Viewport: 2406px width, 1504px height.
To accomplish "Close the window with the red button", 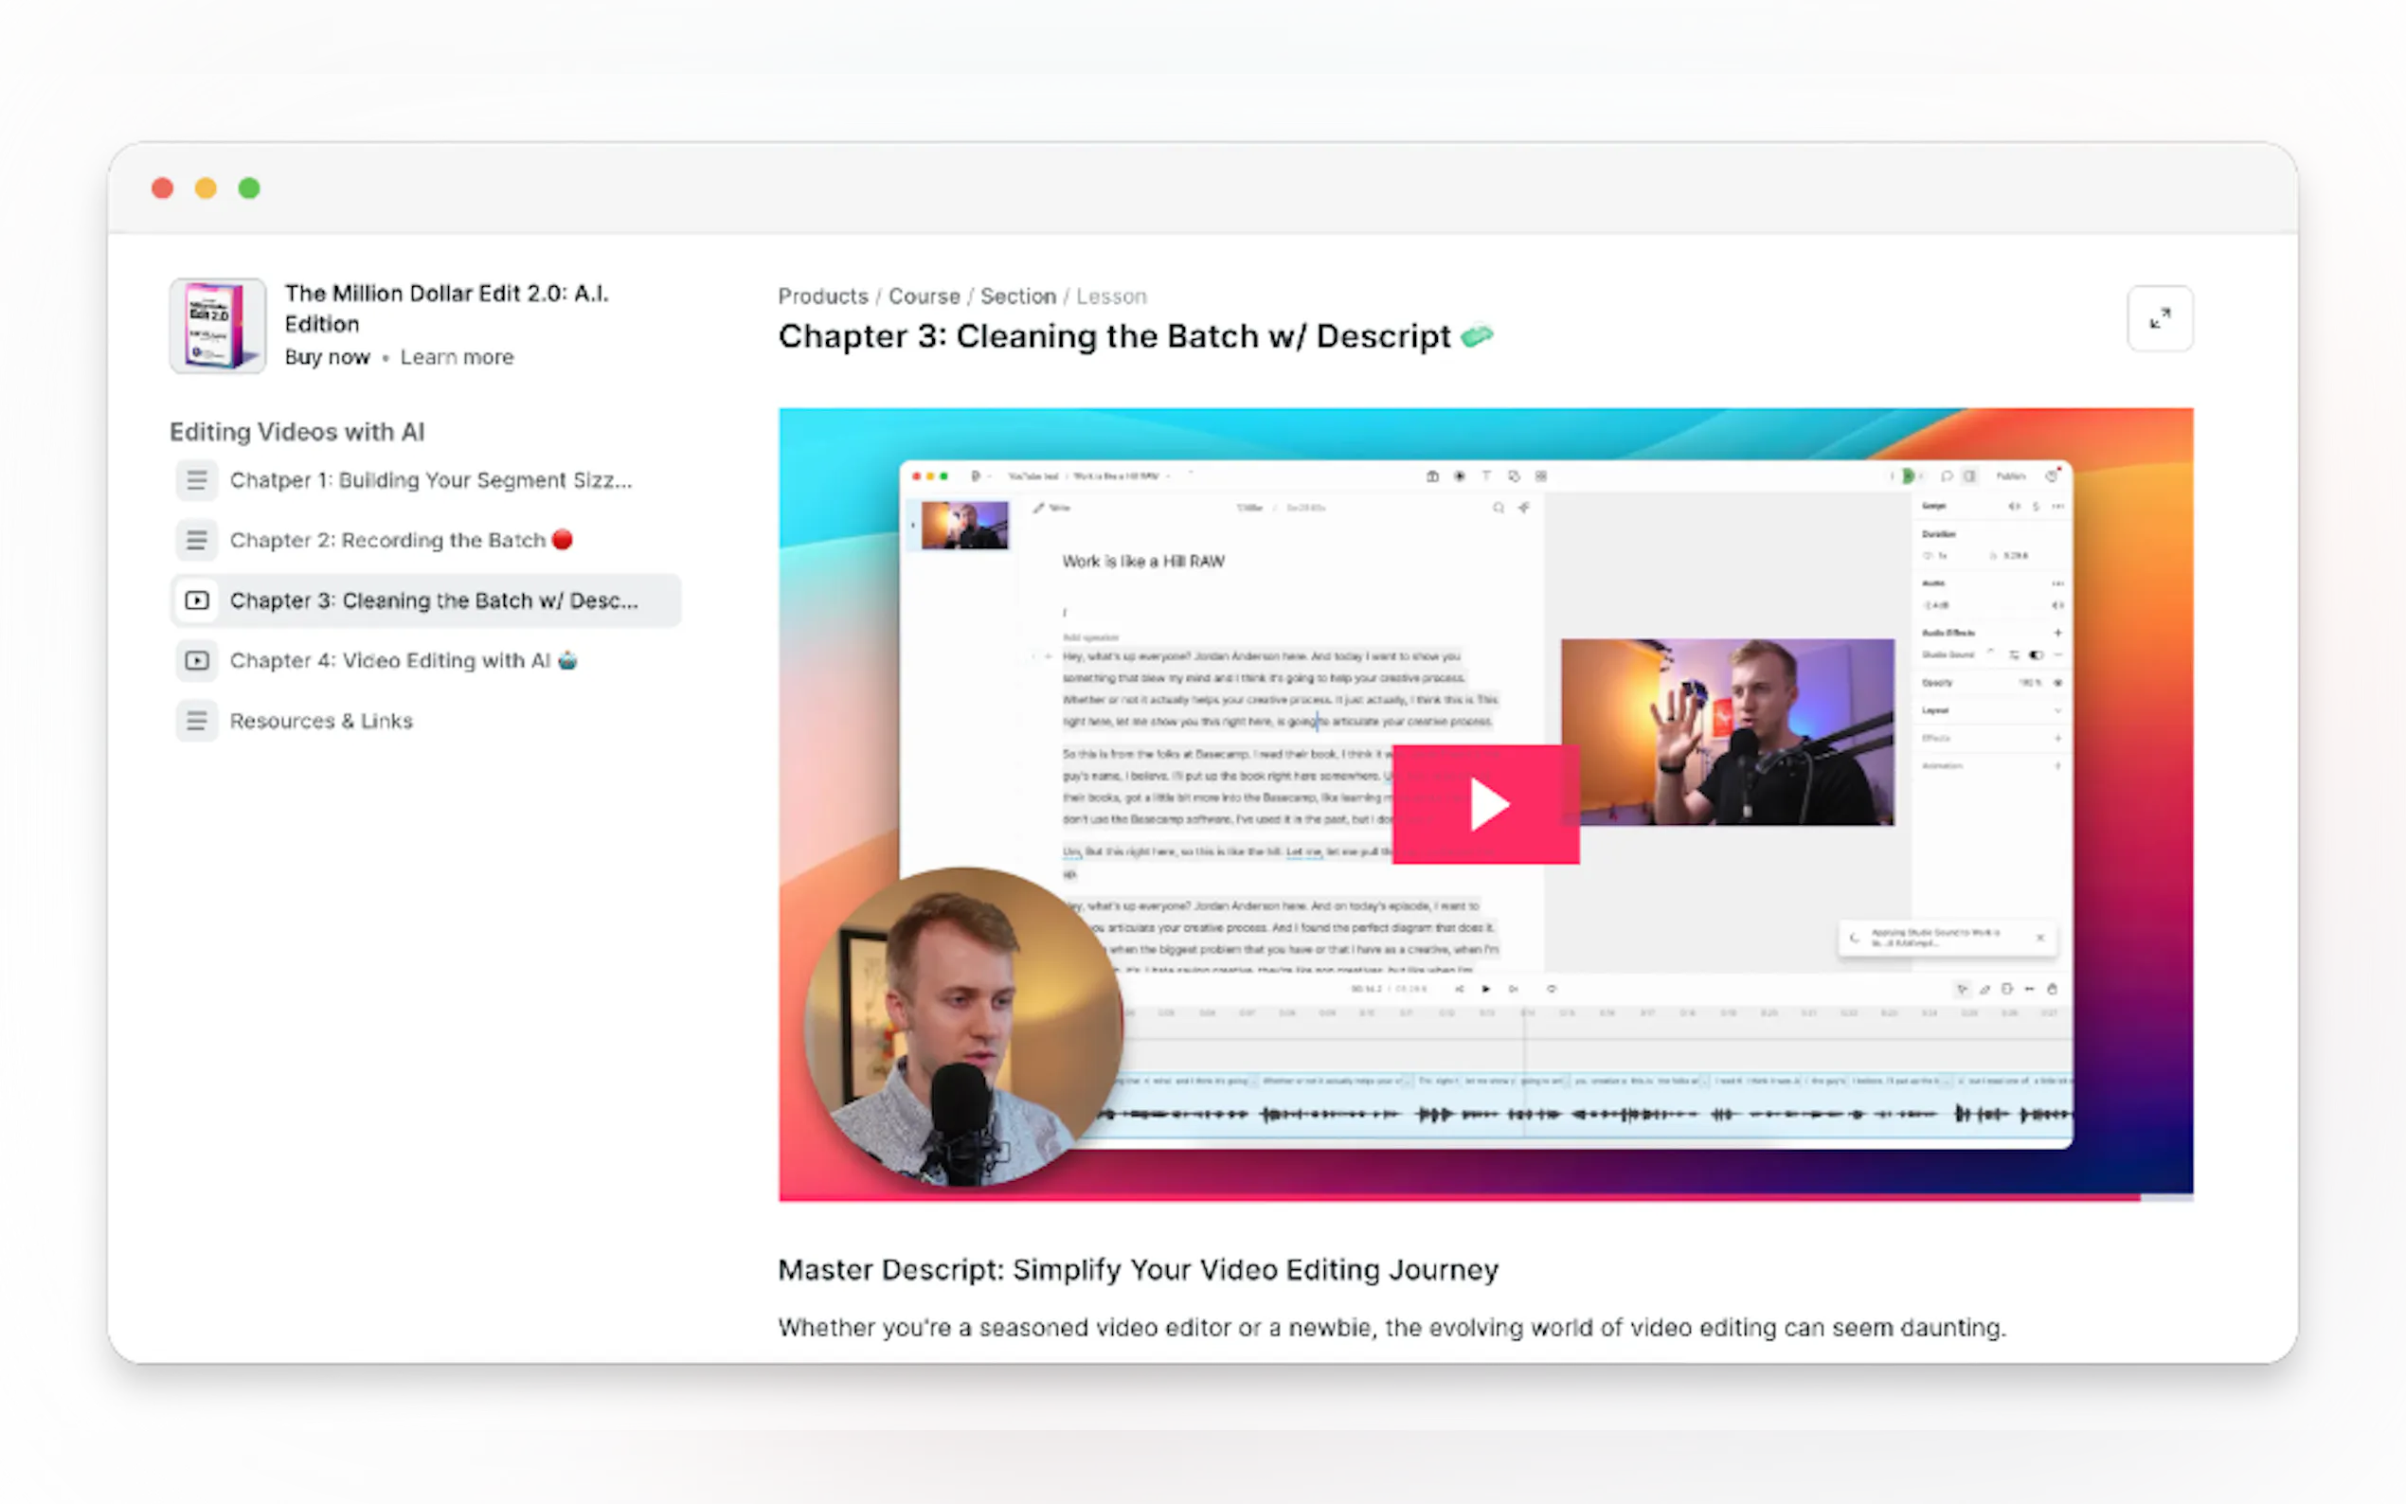I will tap(163, 188).
